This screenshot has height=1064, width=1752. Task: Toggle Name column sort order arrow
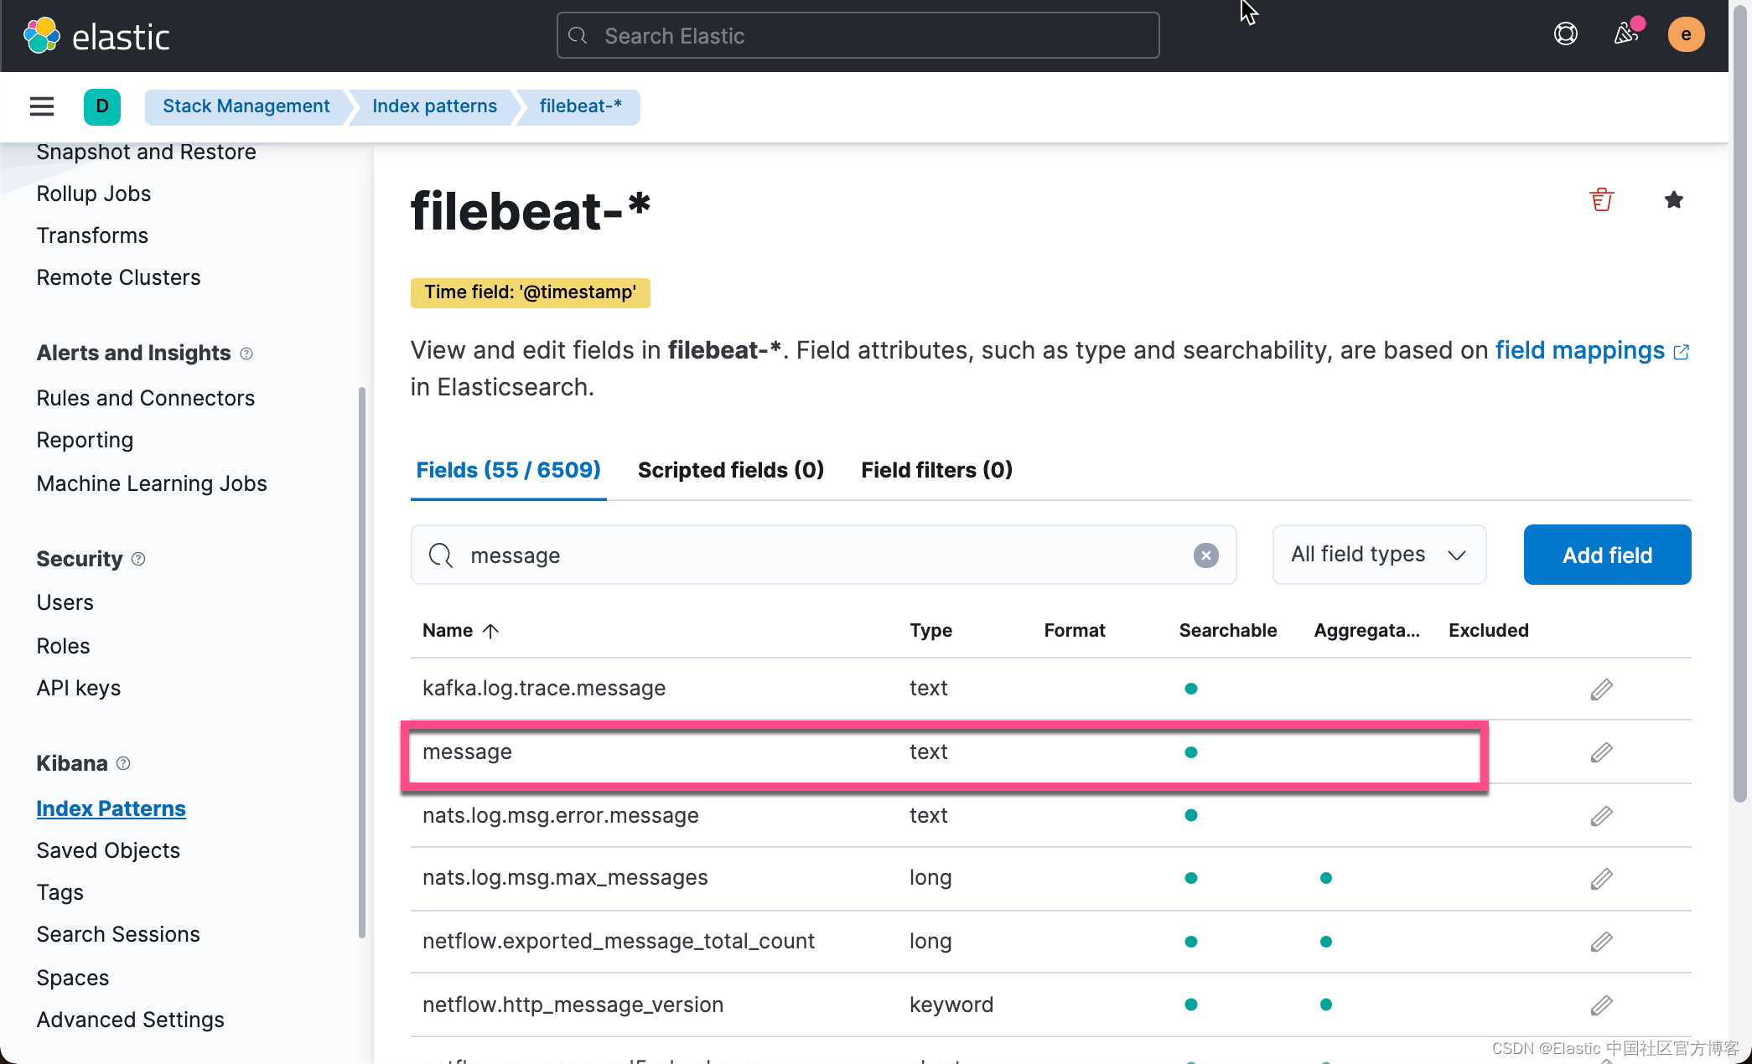pos(490,630)
